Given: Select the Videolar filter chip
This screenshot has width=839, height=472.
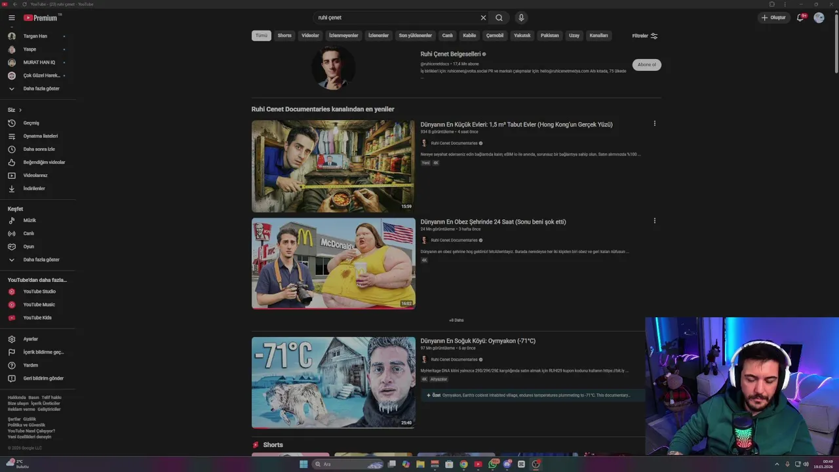Looking at the screenshot, I should pyautogui.click(x=310, y=35).
